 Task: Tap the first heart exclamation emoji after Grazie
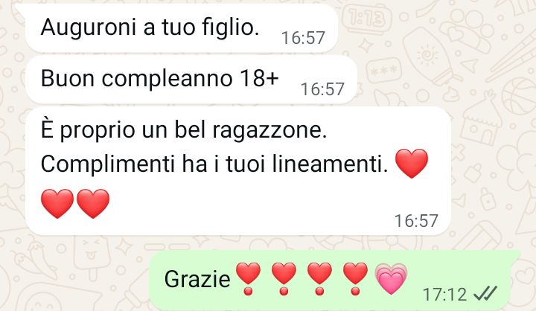(248, 279)
